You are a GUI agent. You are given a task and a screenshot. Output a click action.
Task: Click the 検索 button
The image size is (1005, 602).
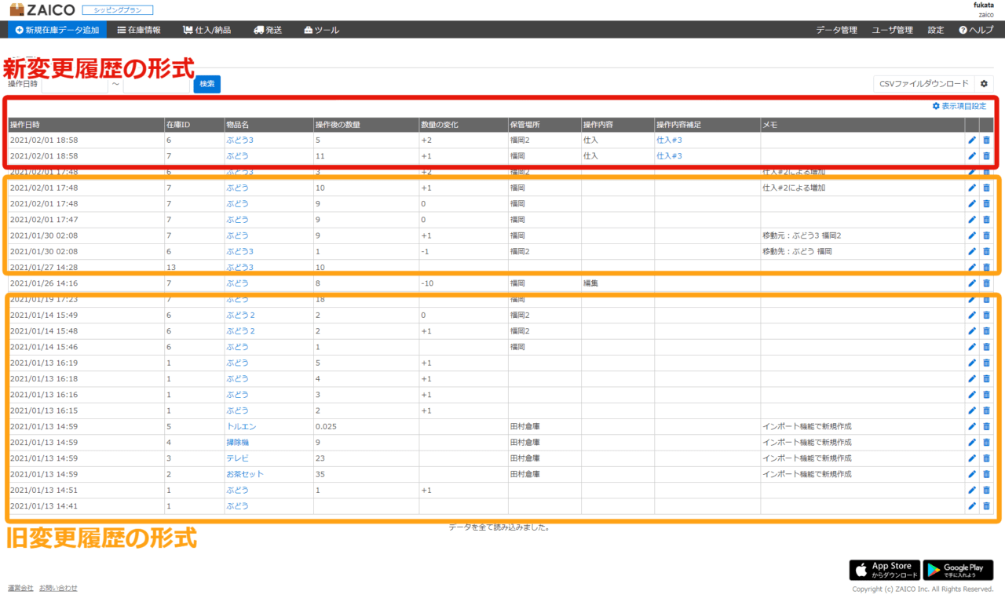(x=206, y=84)
